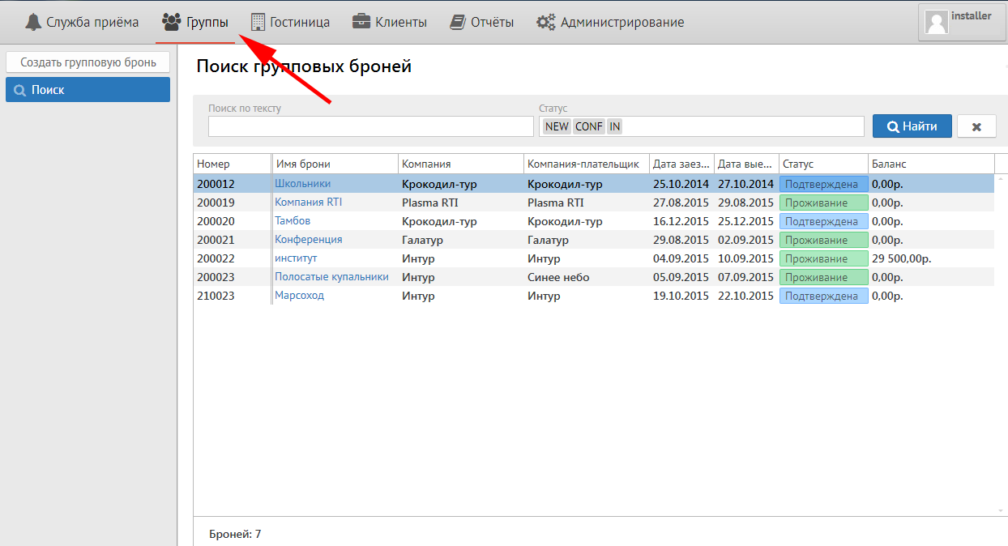
Task: Open the Полосатые купальники booking link
Action: click(x=331, y=277)
